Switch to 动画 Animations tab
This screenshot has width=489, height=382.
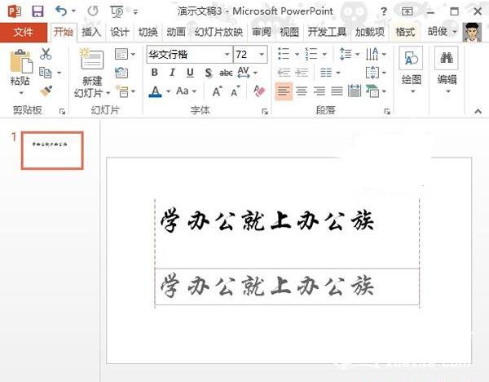pyautogui.click(x=176, y=32)
